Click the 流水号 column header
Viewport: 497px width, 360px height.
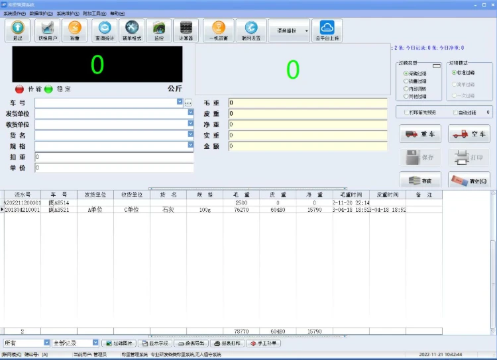23,195
